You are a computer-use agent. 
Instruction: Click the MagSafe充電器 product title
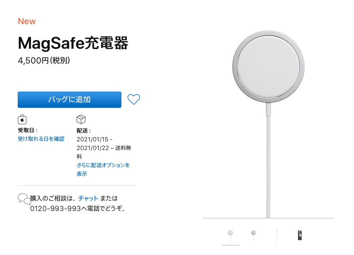(x=73, y=43)
